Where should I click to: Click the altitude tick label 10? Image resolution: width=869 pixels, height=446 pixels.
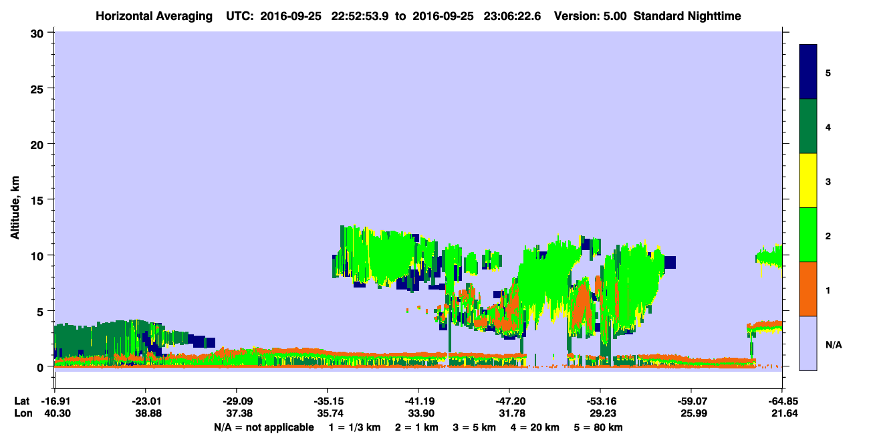point(39,255)
